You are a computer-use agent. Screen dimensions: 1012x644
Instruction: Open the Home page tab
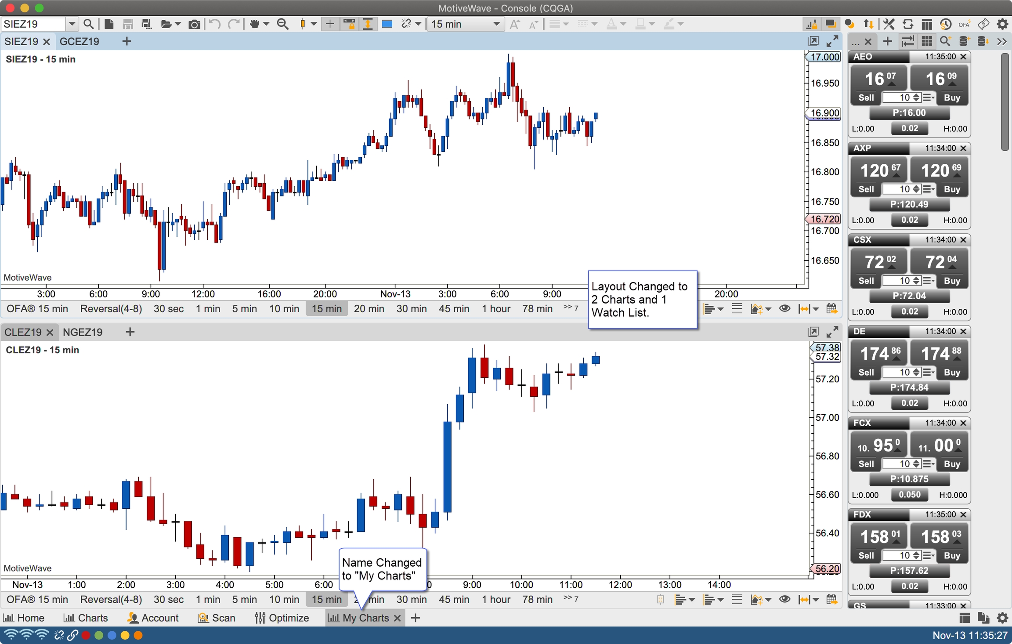click(x=24, y=618)
